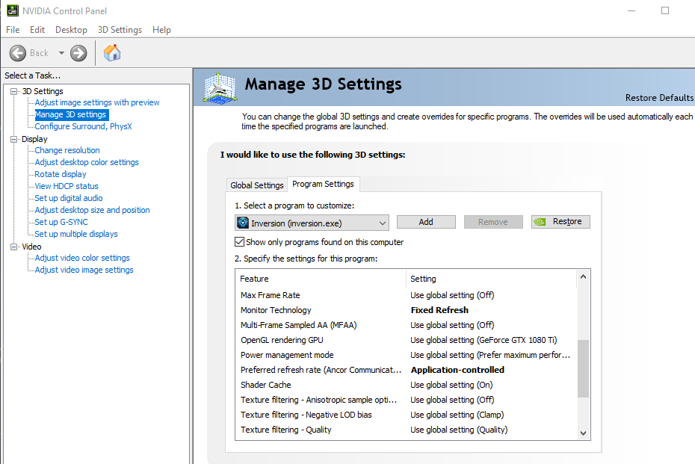Click the Forward arrow toolbar icon

click(78, 53)
